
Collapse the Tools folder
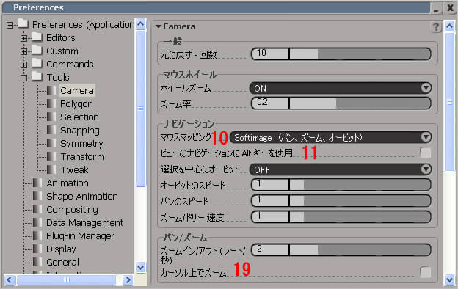(23, 78)
